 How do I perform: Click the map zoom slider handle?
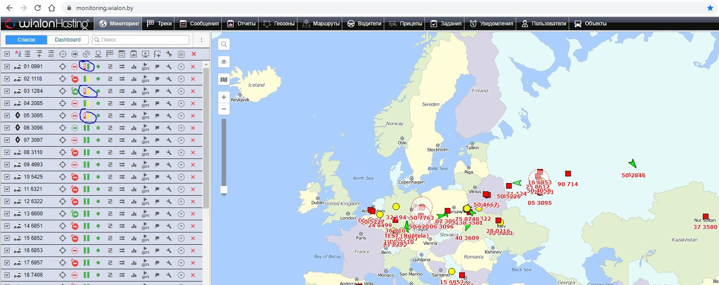[x=224, y=190]
